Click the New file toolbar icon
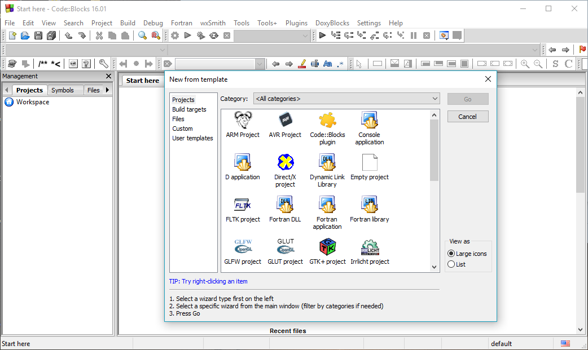The height and width of the screenshot is (350, 588). 12,36
